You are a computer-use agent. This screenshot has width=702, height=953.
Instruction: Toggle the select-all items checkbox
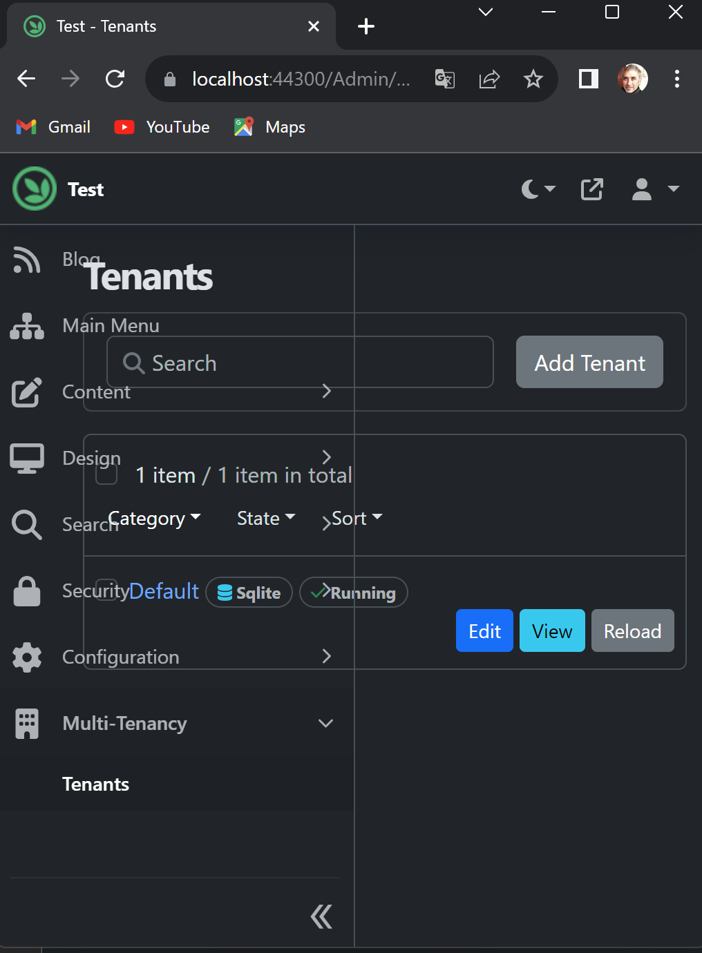coord(106,475)
